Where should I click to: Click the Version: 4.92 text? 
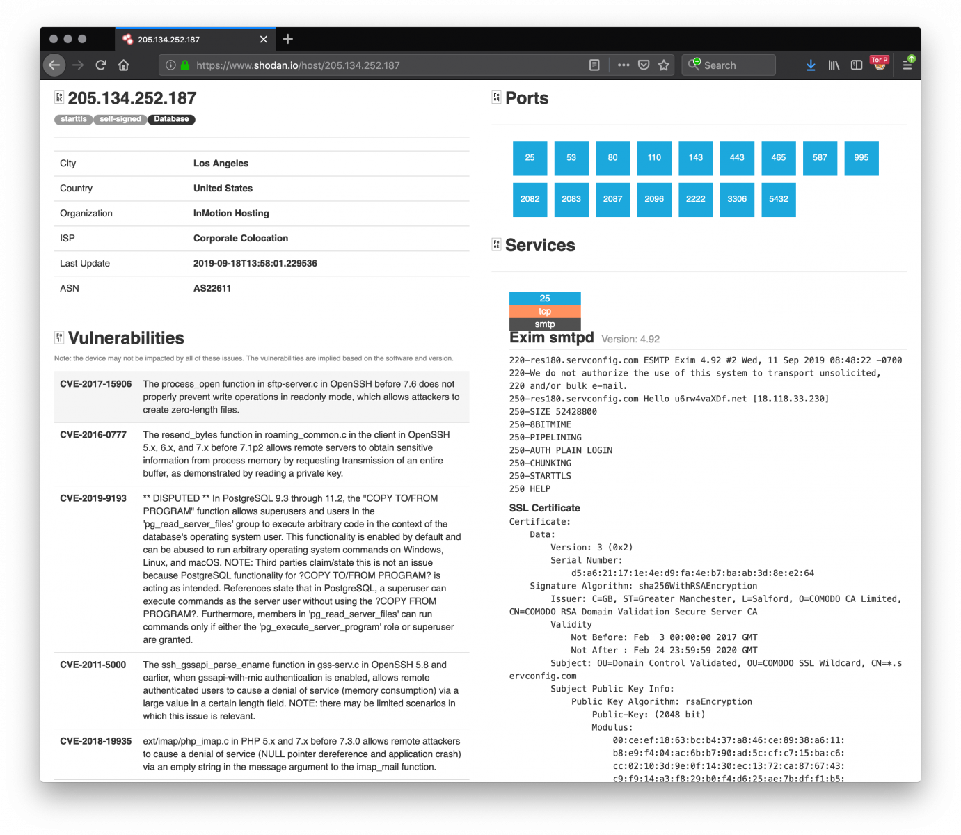click(630, 340)
